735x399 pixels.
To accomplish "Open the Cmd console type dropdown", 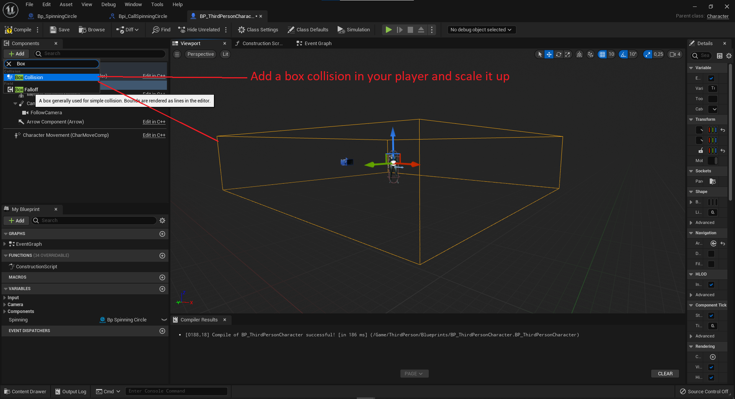I will 108,391.
